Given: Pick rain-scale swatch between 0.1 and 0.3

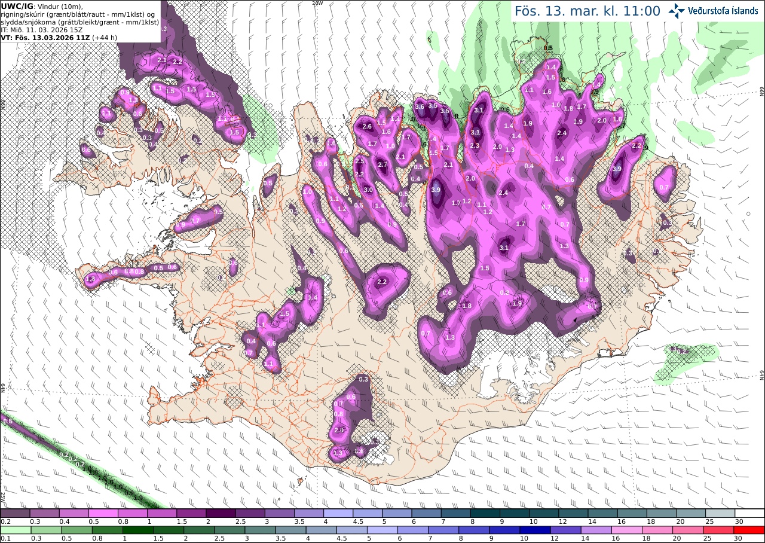Looking at the screenshot, I should pyautogui.click(x=15, y=530).
